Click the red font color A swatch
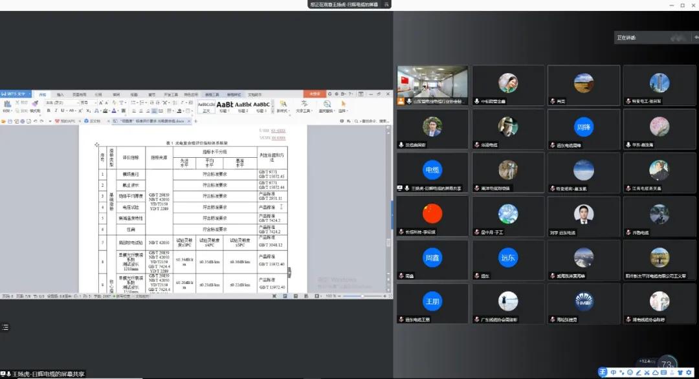Viewport: 699px width, 379px height. point(114,111)
